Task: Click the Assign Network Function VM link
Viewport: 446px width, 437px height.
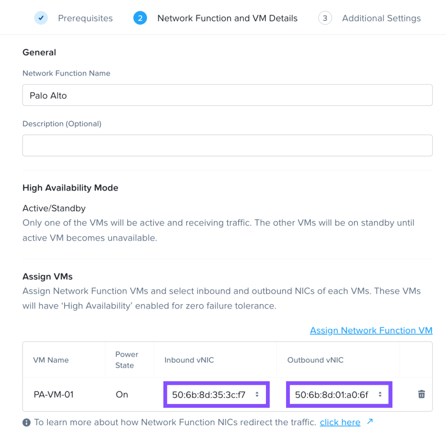Action: tap(371, 330)
